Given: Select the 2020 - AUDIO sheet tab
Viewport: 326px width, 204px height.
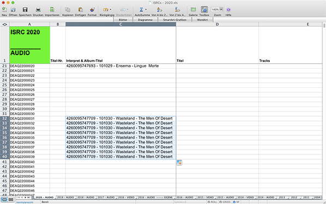Looking at the screenshot, I should click(45, 197).
